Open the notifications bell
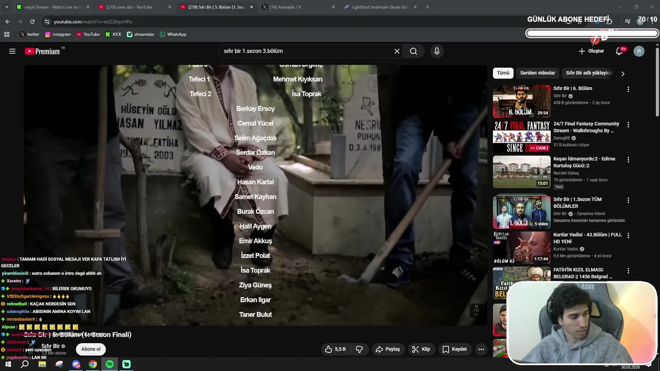Image resolution: width=660 pixels, height=371 pixels. (620, 51)
